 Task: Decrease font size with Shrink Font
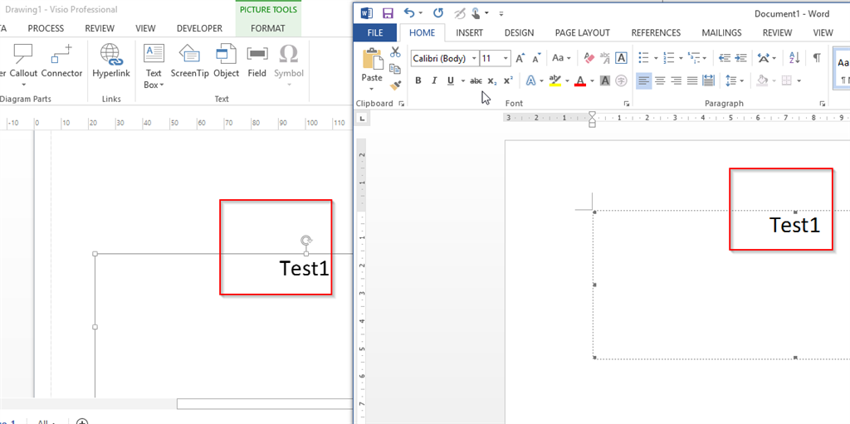point(537,58)
